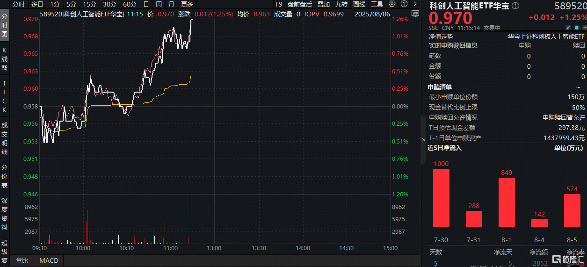Click the 近5日净流入 section header
Screen dimensions: 587x267
tap(444, 148)
